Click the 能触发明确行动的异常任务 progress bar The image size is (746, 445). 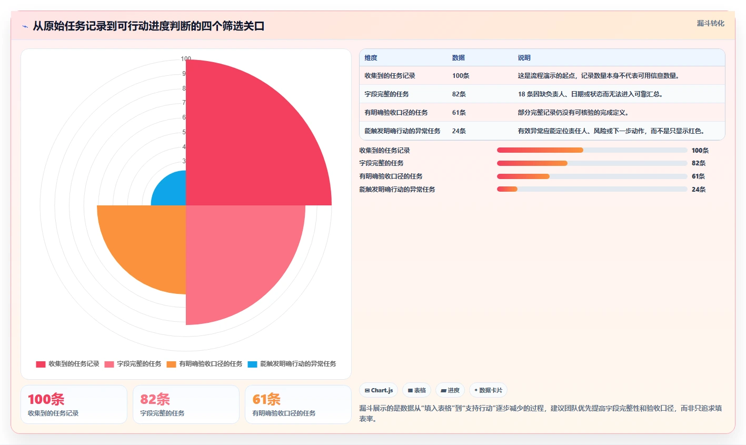tap(592, 190)
